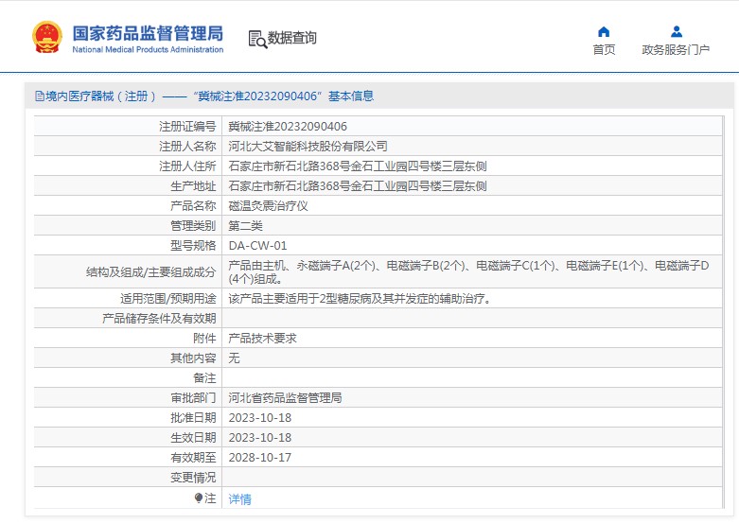Click the house icon above 首页

coord(604,31)
